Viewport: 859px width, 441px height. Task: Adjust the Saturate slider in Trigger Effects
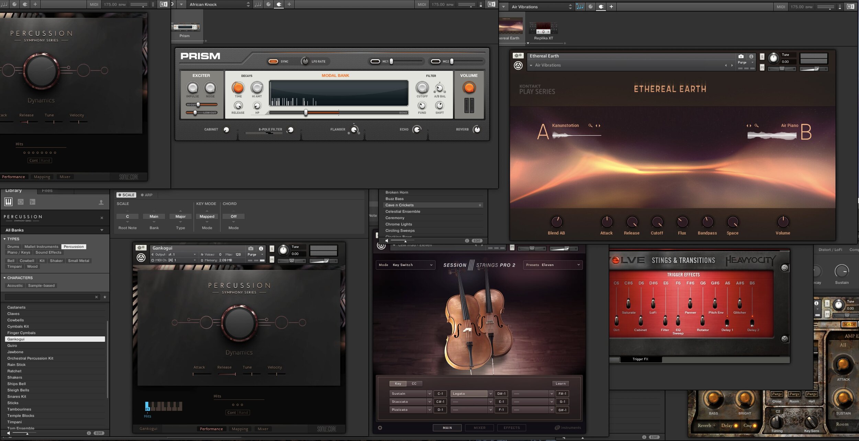(x=629, y=303)
